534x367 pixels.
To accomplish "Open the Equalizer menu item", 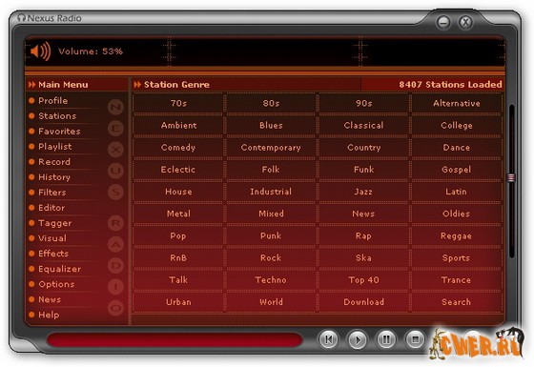I will click(59, 269).
